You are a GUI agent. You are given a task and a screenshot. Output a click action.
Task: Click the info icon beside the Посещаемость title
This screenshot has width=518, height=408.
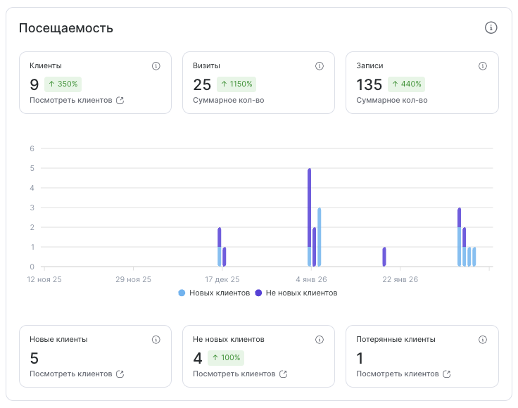tap(491, 28)
